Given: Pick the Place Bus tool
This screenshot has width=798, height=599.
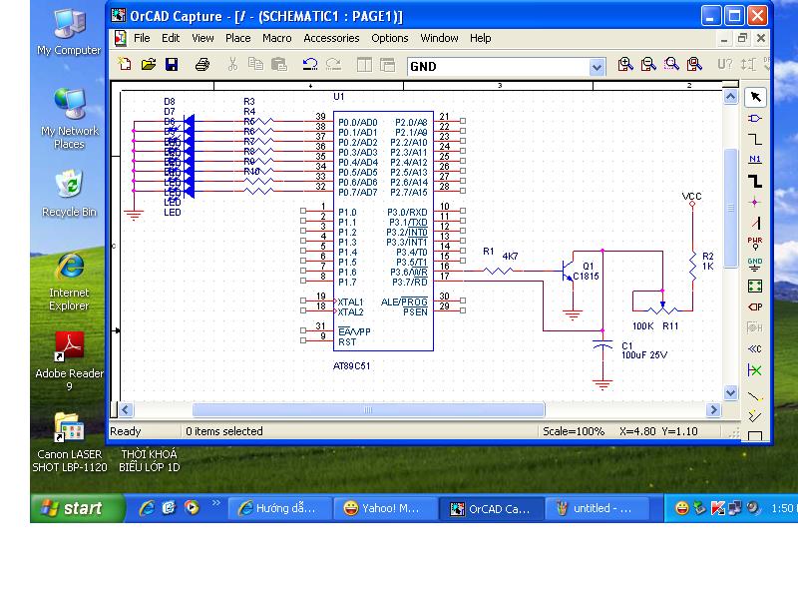Looking at the screenshot, I should (755, 181).
